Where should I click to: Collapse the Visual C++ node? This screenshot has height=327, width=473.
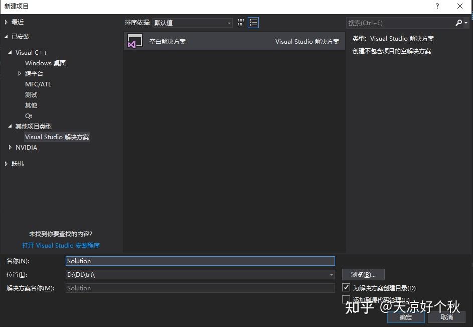(x=10, y=52)
